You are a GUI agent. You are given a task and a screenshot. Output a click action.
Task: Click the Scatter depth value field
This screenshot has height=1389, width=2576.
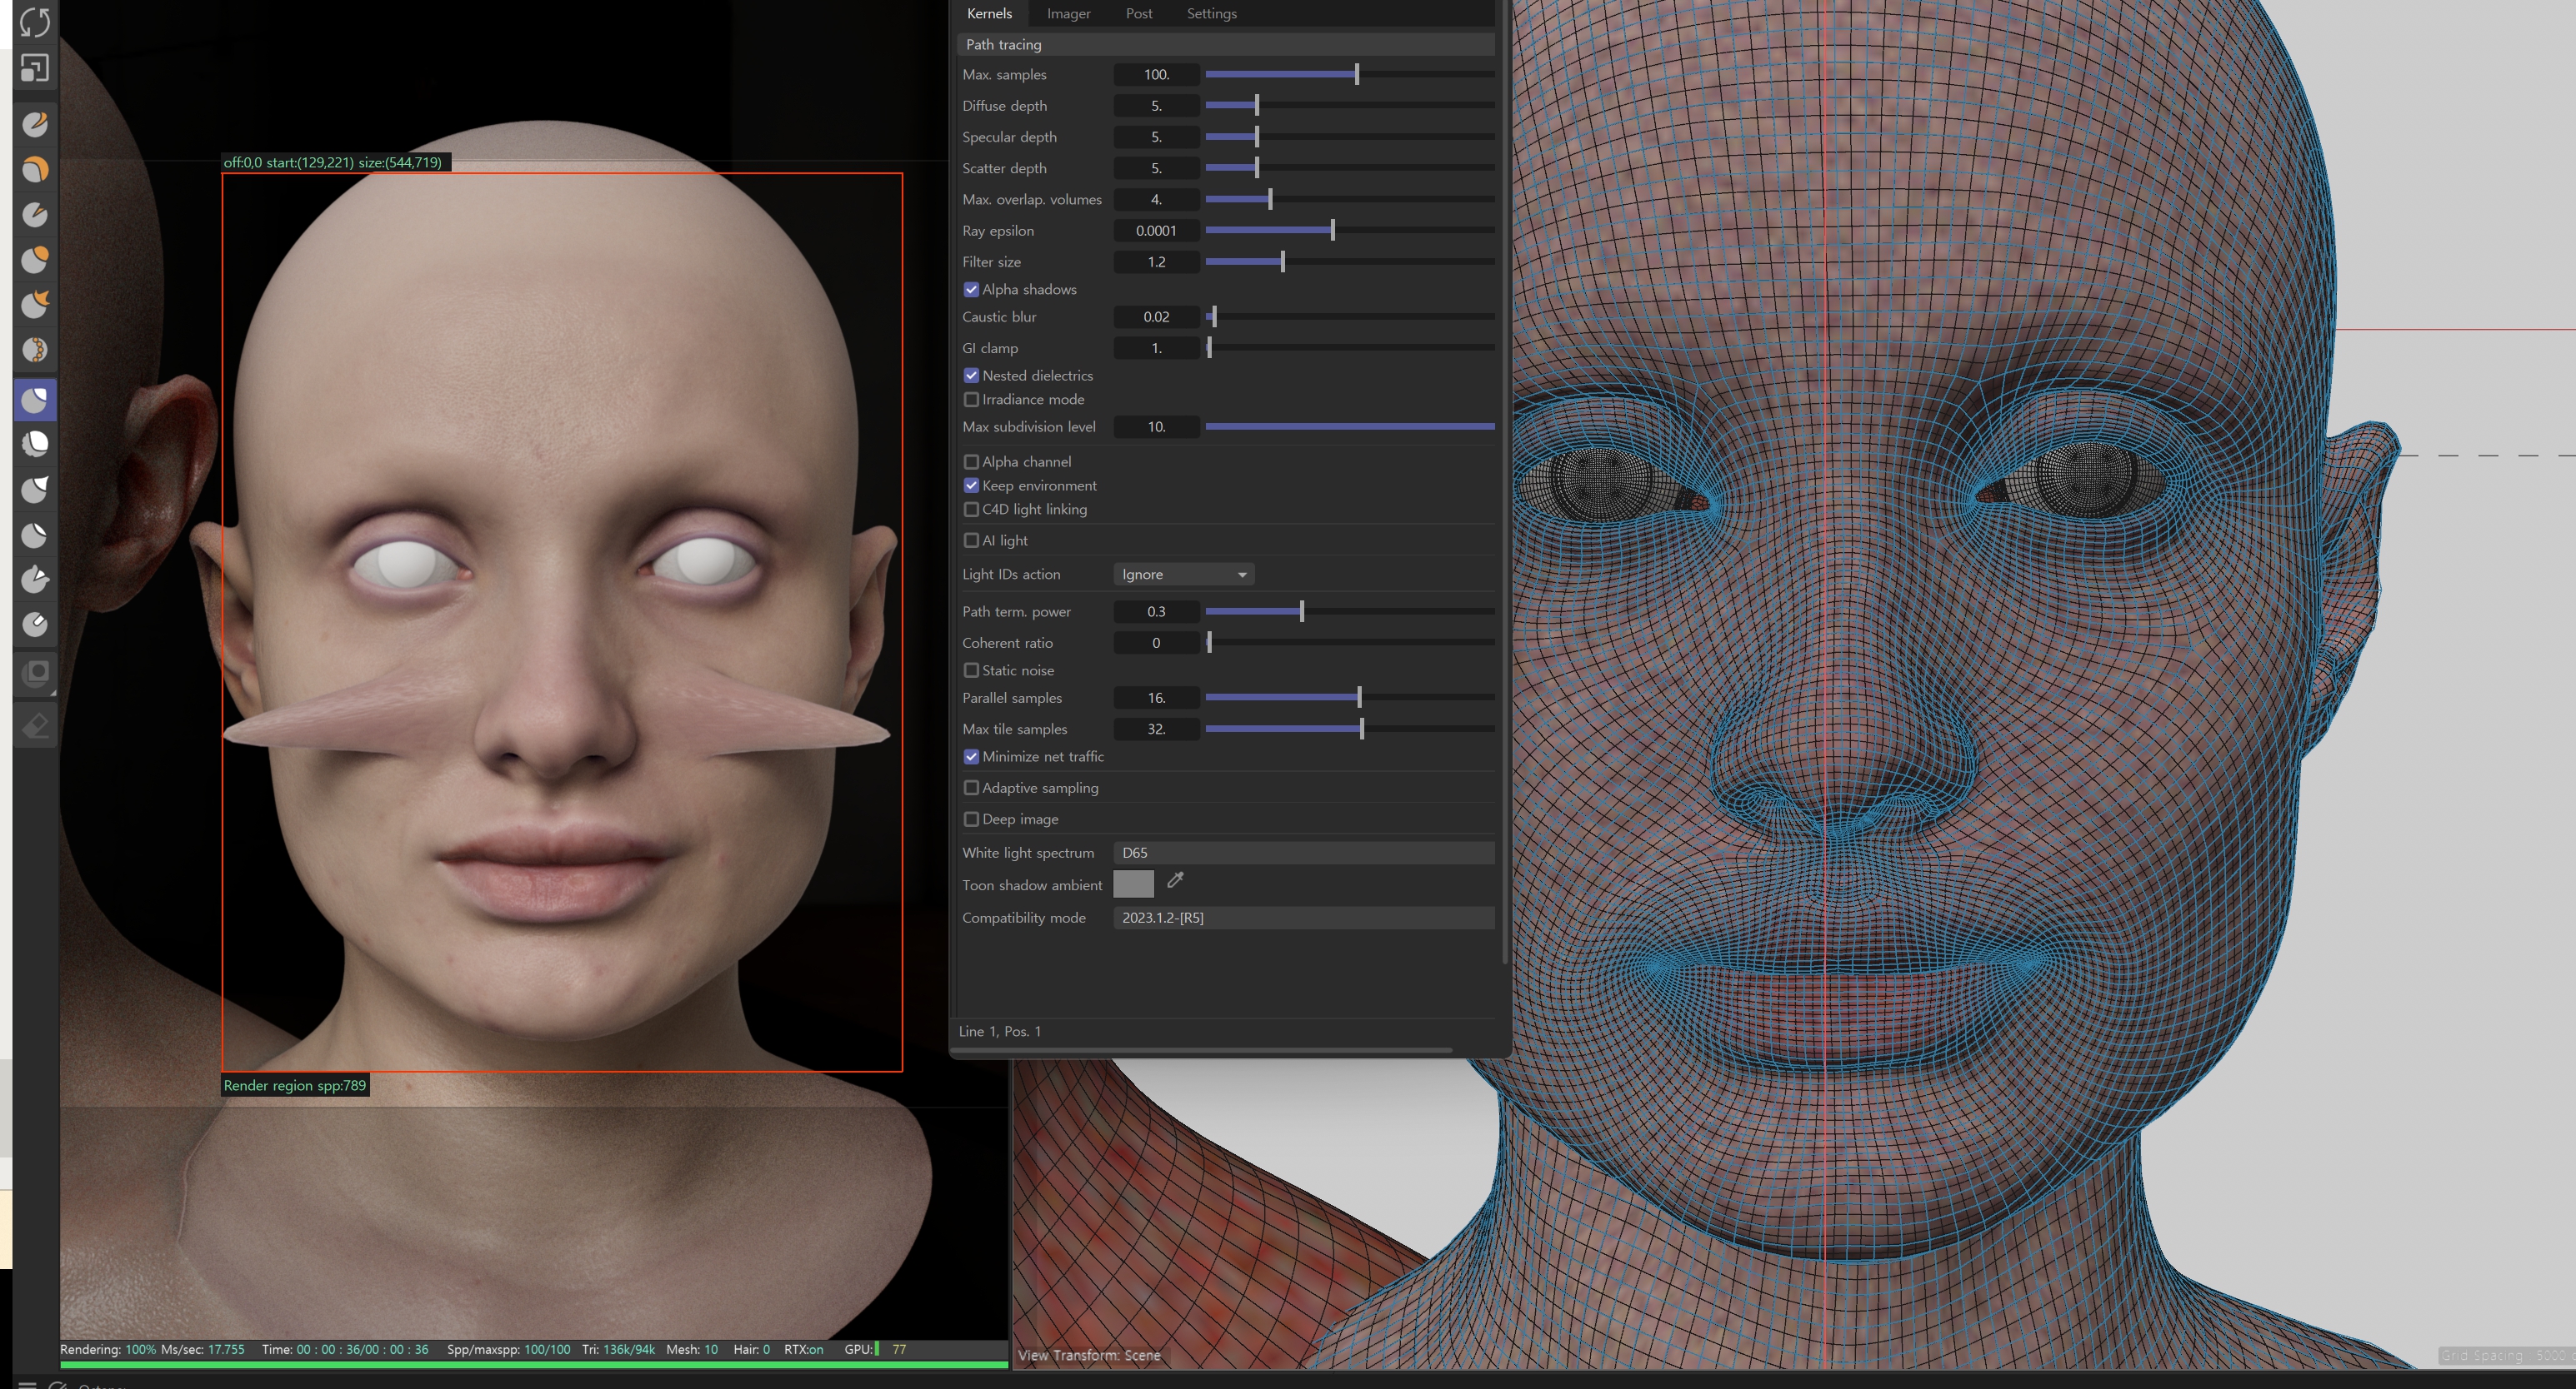pyautogui.click(x=1156, y=168)
